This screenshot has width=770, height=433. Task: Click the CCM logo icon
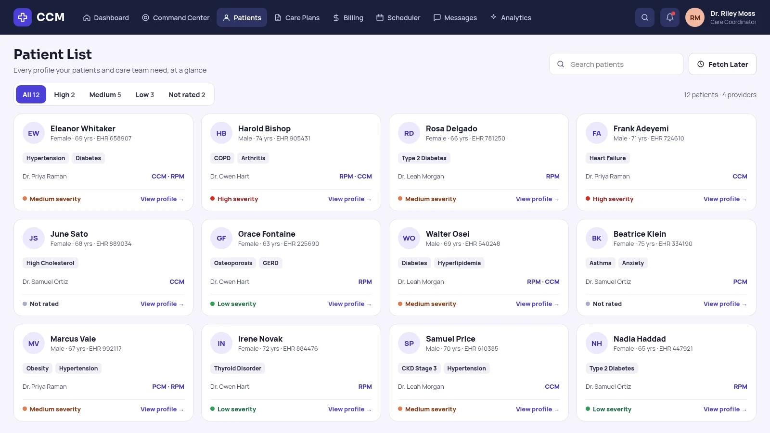[x=23, y=17]
